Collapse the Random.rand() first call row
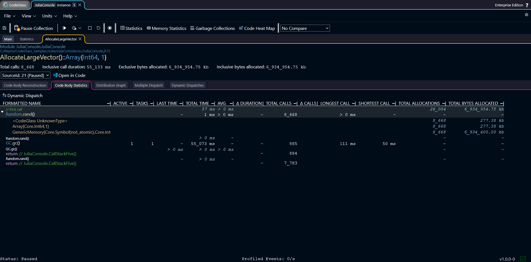This screenshot has height=262, width=531. (2, 112)
